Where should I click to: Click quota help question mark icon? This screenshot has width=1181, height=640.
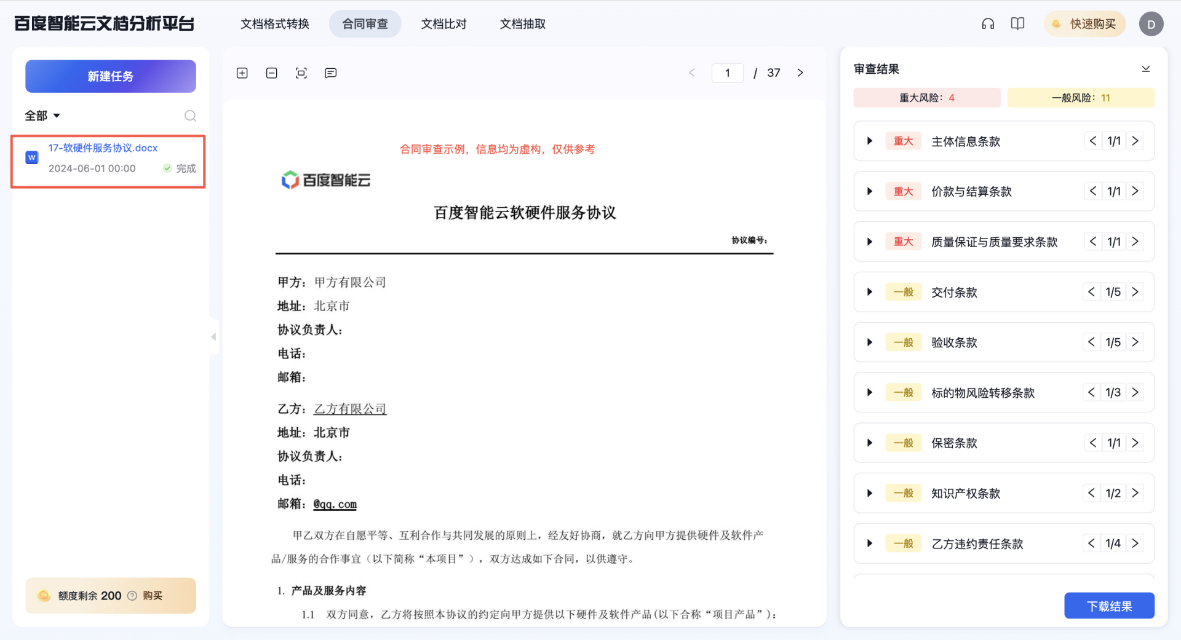[x=132, y=596]
